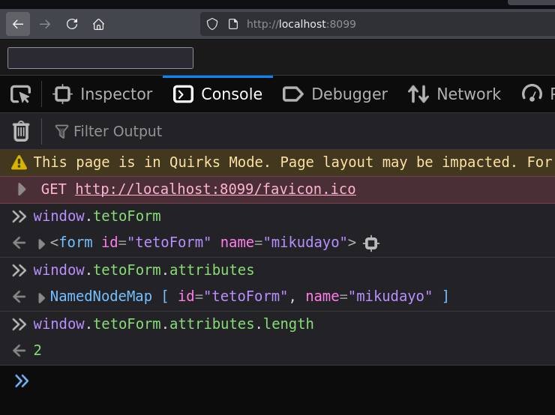Click the Quirks Mode warning message text
This screenshot has height=415, width=555.
[x=294, y=163]
